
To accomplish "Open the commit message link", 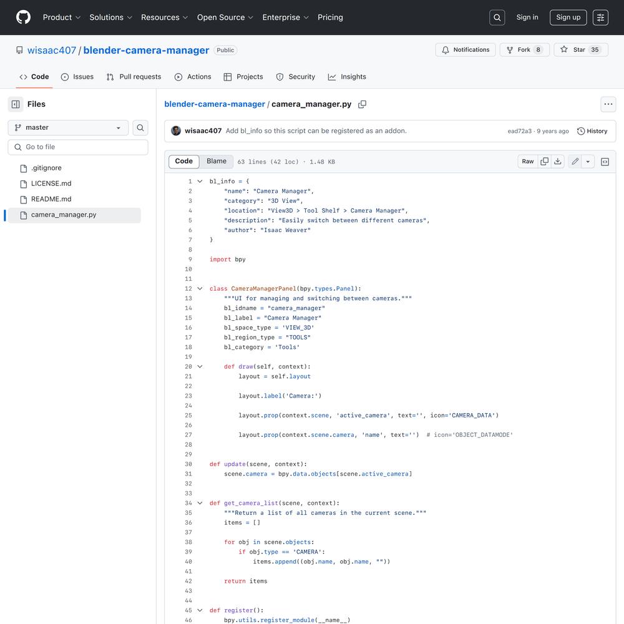I will pyautogui.click(x=316, y=131).
